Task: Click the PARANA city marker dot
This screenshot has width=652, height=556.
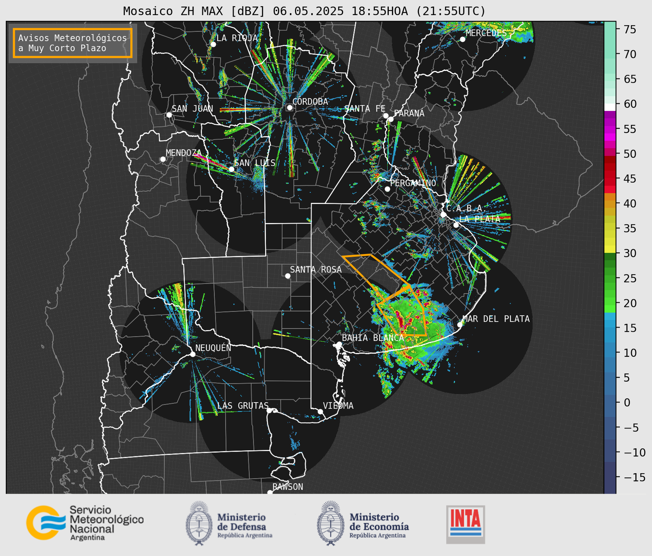Action: point(391,119)
